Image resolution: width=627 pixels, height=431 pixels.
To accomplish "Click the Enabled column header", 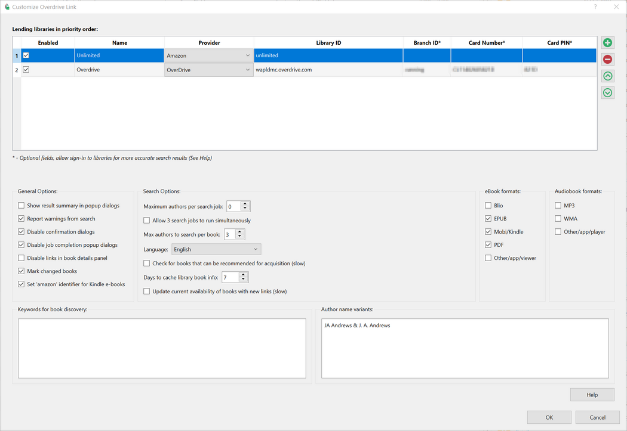I will point(48,43).
